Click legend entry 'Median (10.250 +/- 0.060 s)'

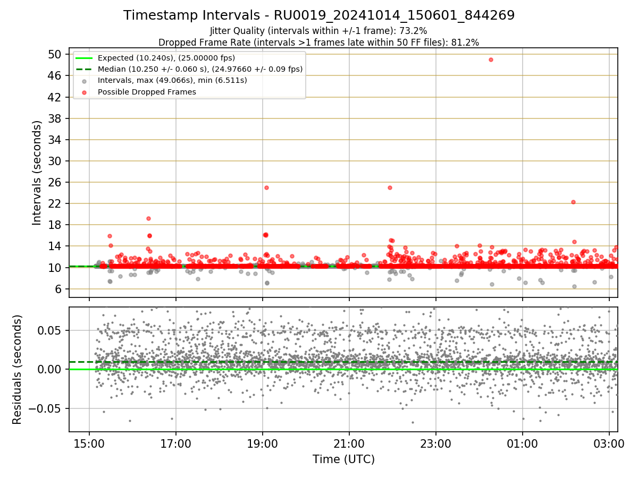click(x=200, y=69)
